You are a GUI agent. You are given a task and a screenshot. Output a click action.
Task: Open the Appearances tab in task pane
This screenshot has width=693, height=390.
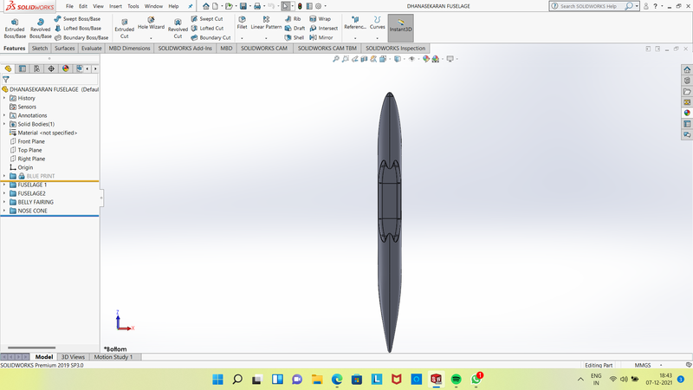point(687,112)
